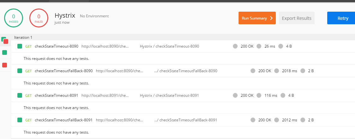Screen dimensions: 355x139
Task: Click the localhost:8090 URL of checkStateTimeout-8090
Action: tap(105, 46)
